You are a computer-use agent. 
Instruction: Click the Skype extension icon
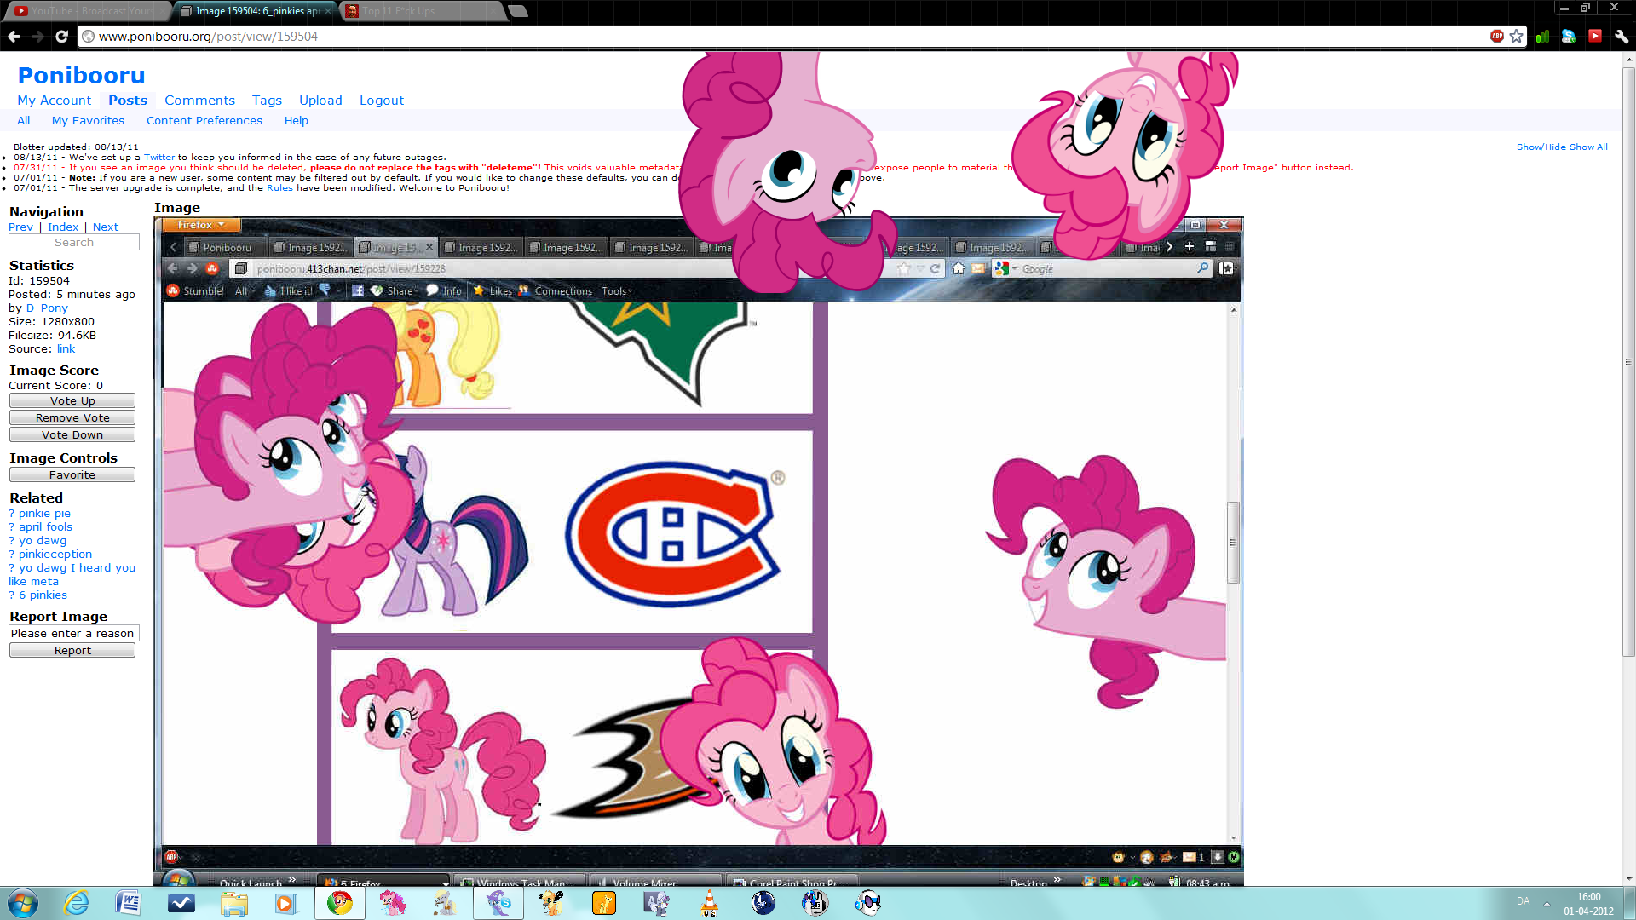1569,36
